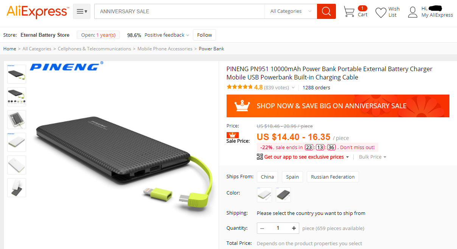Open the All Categories search dropdown

[291, 11]
